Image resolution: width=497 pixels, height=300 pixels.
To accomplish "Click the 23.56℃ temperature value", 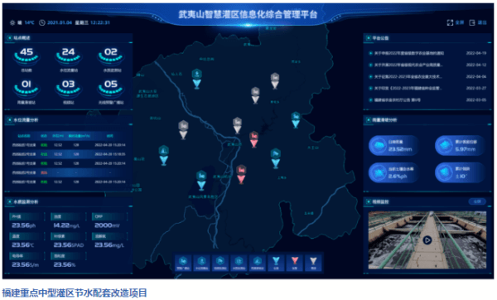I will [x=22, y=245].
